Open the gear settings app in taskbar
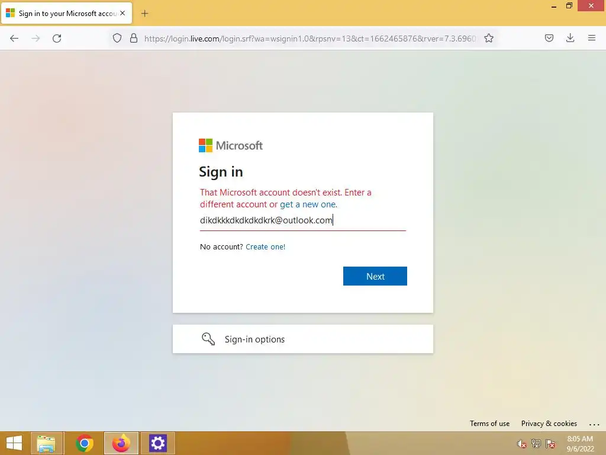The image size is (606, 455). click(157, 443)
